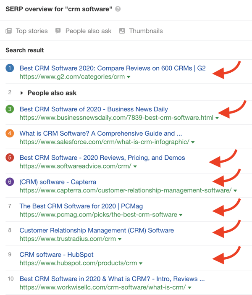Image resolution: width=252 pixels, height=295 pixels.
Task: Select the Top stories filter label
Action: 31,31
